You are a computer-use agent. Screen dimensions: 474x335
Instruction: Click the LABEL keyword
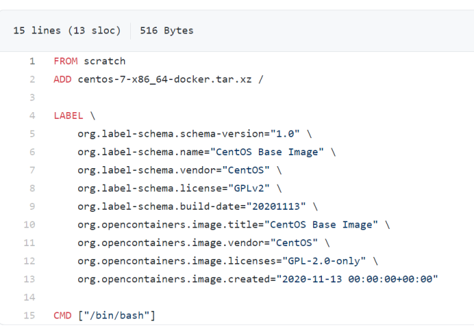pyautogui.click(x=68, y=116)
